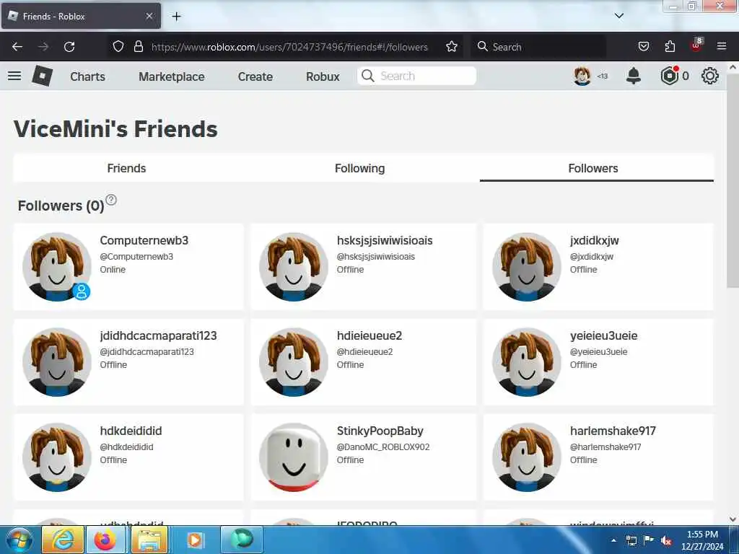Image resolution: width=739 pixels, height=554 pixels.
Task: Open jdidhdcacmaparati123 profile link
Action: (158, 335)
